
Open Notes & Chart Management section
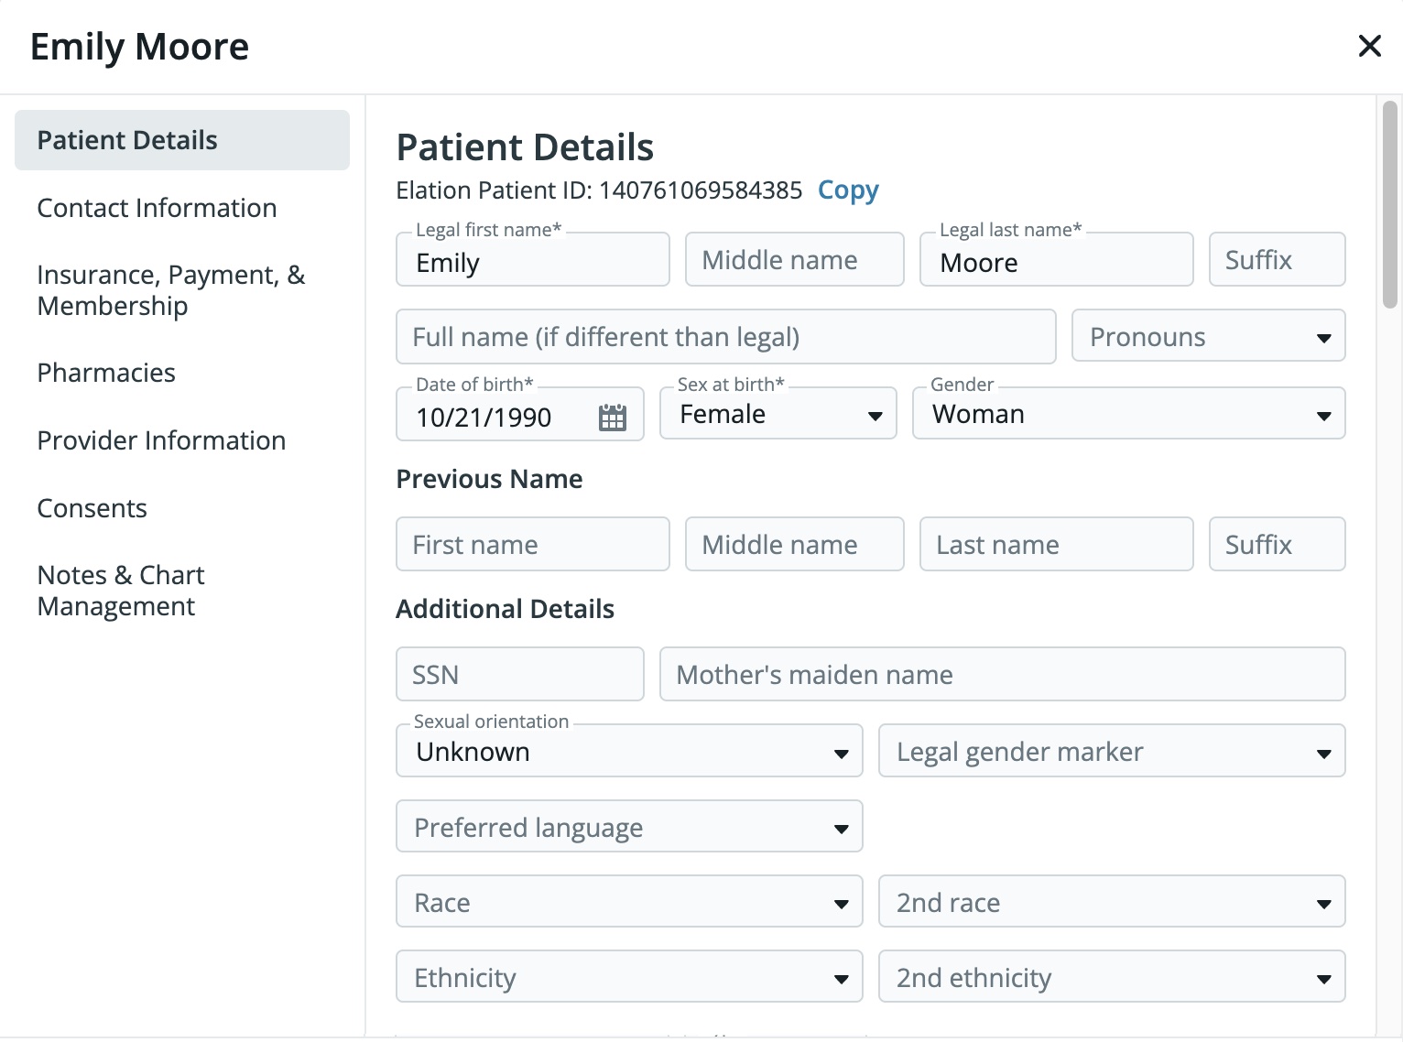click(120, 590)
